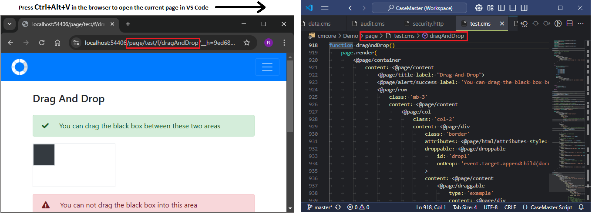View site information icon in address bar
The image size is (592, 214).
[x=76, y=43]
